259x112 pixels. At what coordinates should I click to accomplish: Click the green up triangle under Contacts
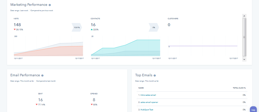pyautogui.click(x=92, y=30)
